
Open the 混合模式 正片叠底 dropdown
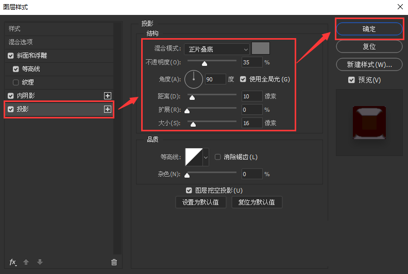(x=217, y=49)
